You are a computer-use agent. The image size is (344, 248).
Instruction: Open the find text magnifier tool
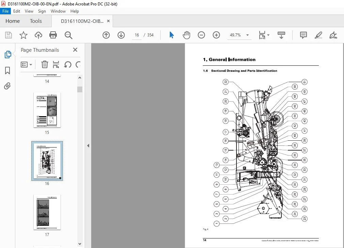(x=68, y=35)
